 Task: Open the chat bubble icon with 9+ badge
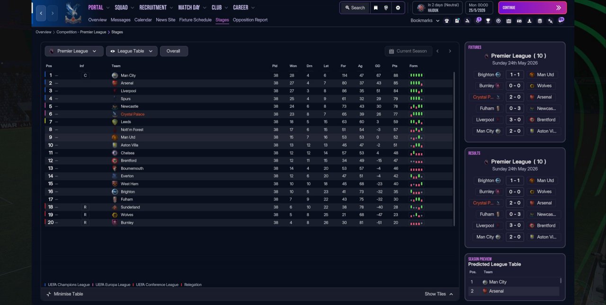(x=561, y=20)
